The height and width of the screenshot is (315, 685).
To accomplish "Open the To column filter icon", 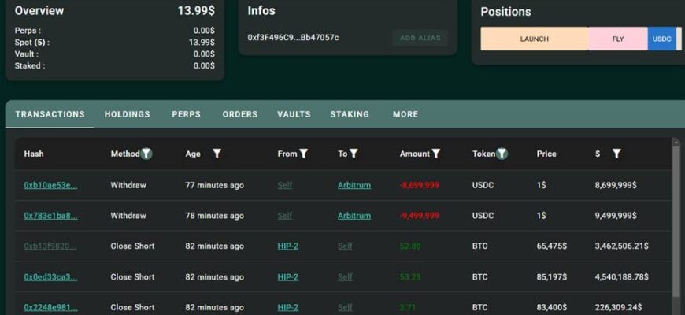I will (x=354, y=154).
